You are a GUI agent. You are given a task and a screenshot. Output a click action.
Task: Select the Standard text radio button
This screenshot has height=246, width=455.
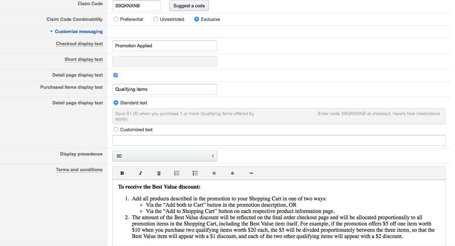coord(116,103)
